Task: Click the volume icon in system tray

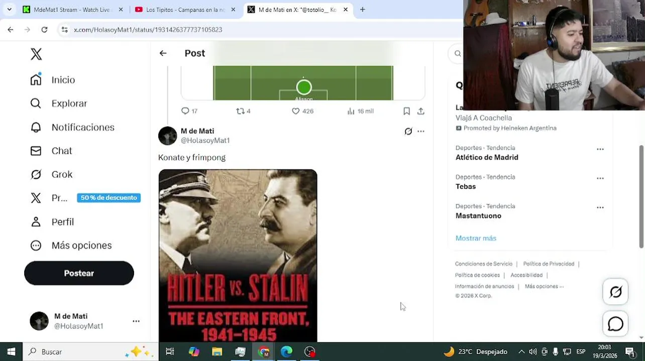Action: [533, 351]
